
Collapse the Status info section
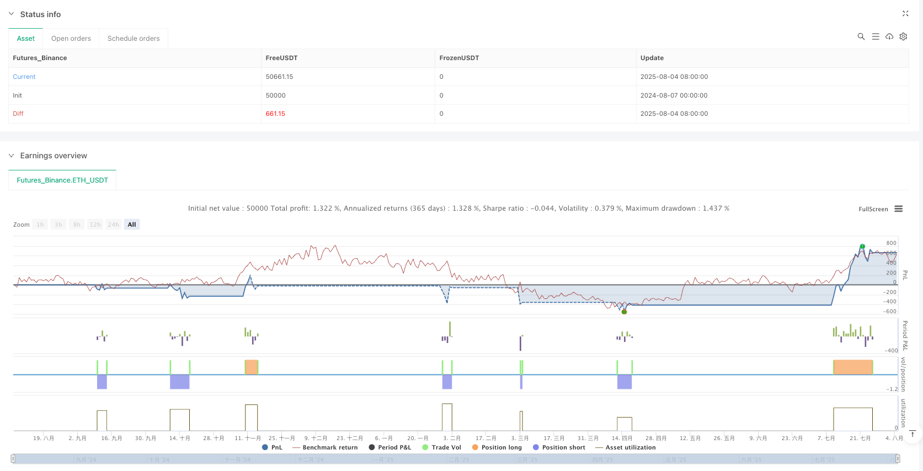pos(11,14)
